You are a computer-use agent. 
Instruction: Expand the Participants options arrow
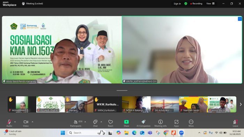pos(85,122)
